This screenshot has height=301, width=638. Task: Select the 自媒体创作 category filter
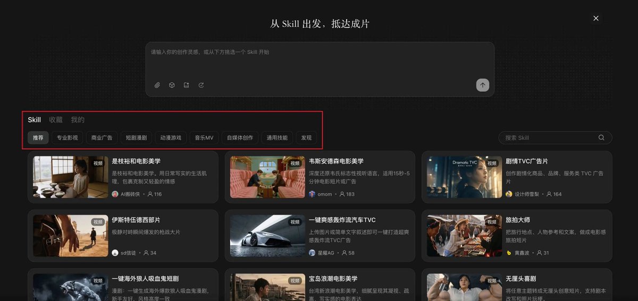click(240, 137)
